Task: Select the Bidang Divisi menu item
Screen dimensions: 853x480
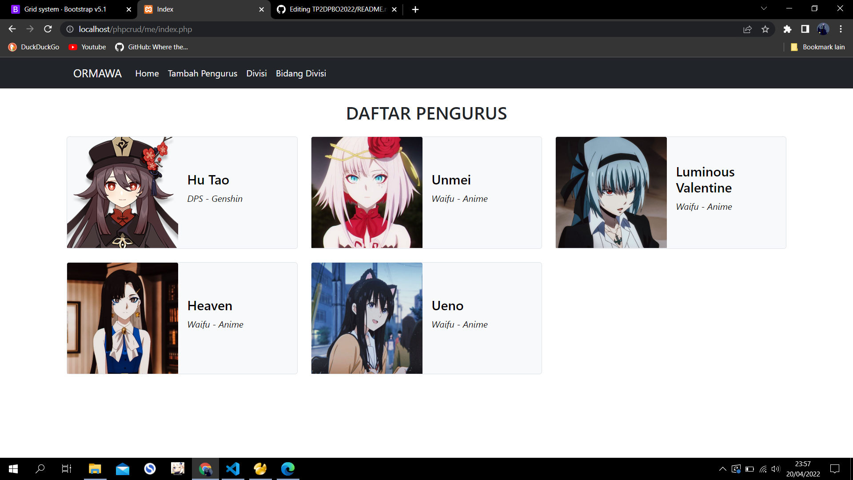Action: click(x=301, y=73)
